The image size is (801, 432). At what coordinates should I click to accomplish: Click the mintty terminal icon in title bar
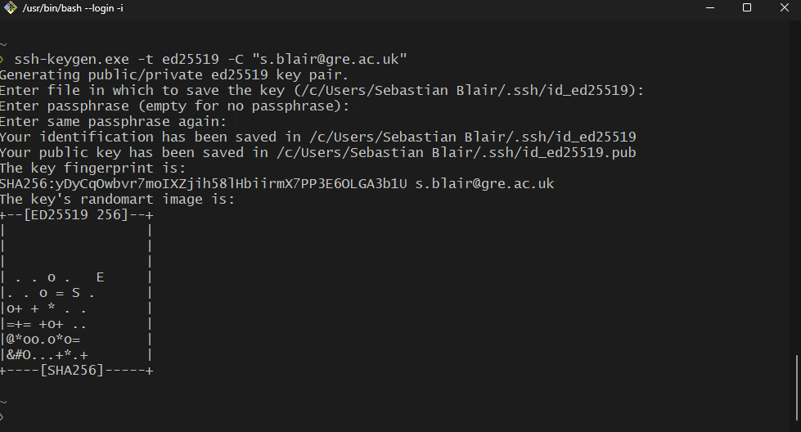click(x=9, y=7)
